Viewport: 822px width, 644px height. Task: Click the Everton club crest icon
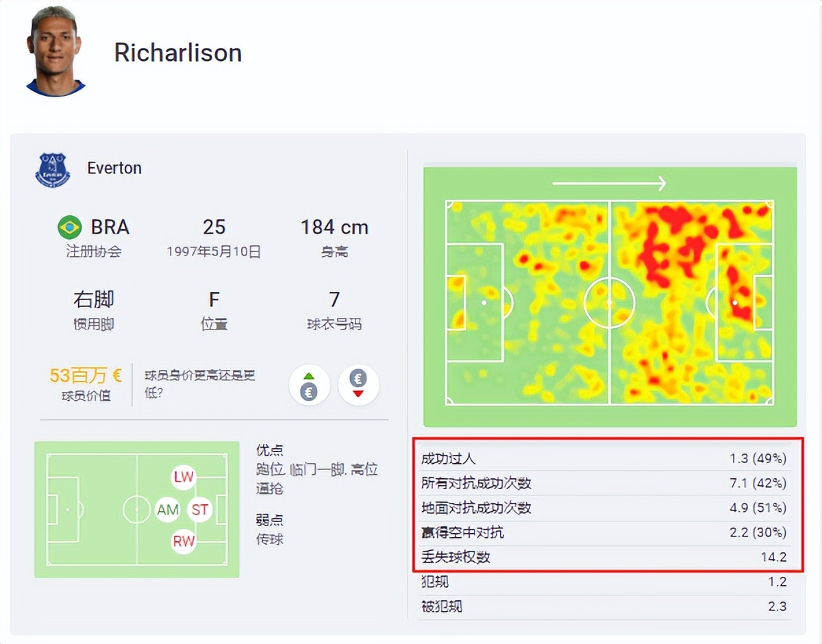coord(53,169)
